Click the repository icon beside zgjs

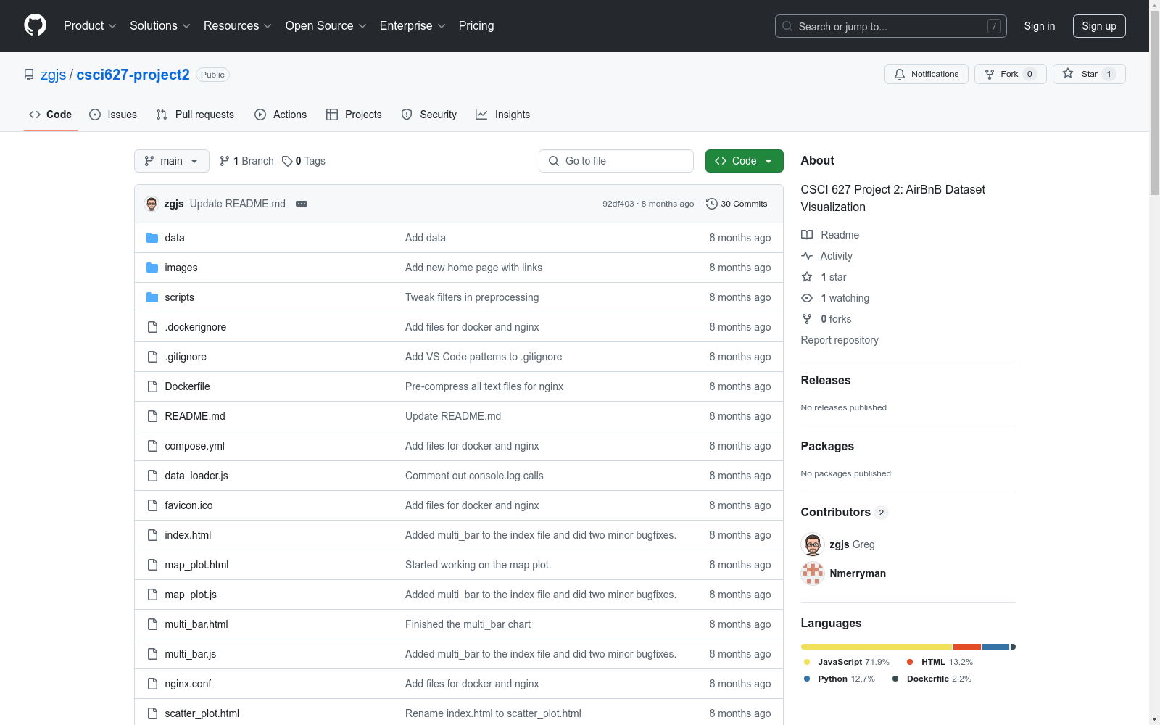click(29, 75)
